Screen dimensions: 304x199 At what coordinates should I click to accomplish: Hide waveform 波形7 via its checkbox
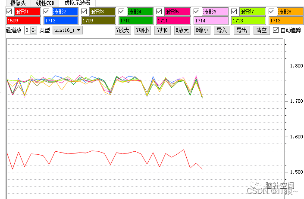coord(234,12)
